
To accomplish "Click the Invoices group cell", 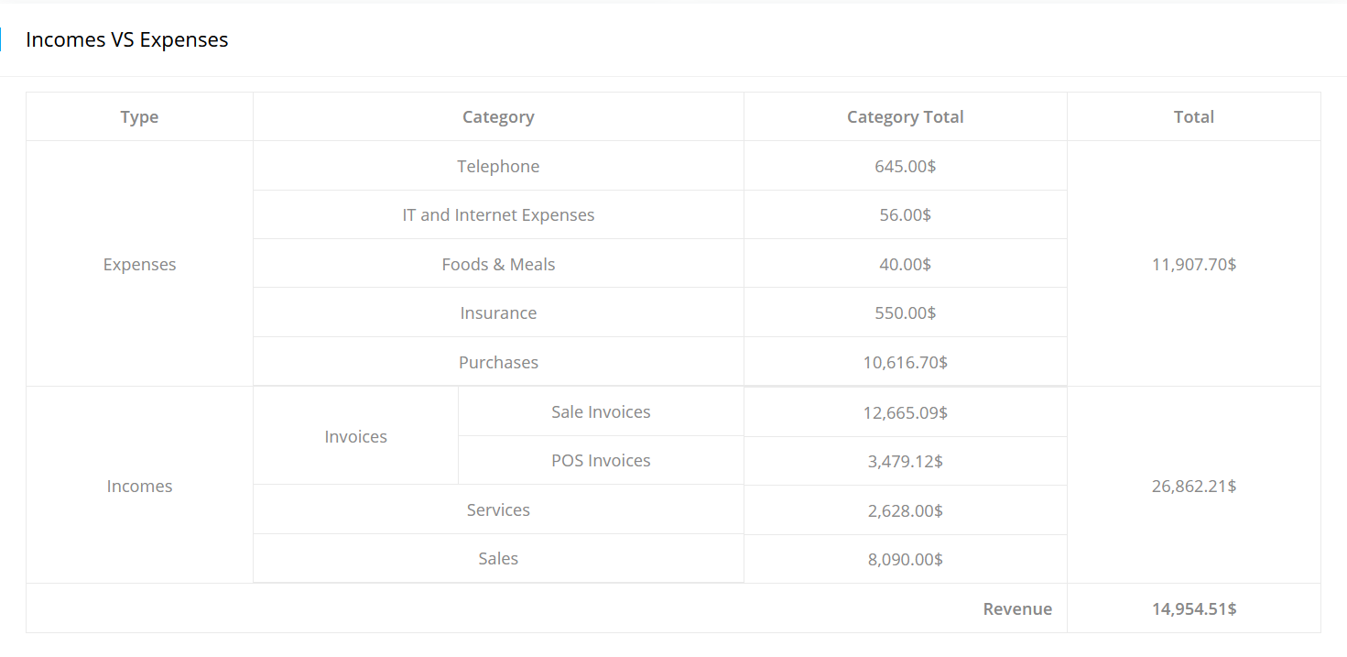I will click(355, 437).
